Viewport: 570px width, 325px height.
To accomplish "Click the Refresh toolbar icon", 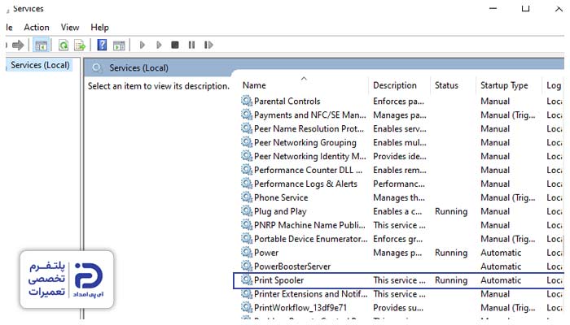I will coord(63,45).
